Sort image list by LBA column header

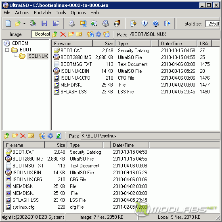205,44
